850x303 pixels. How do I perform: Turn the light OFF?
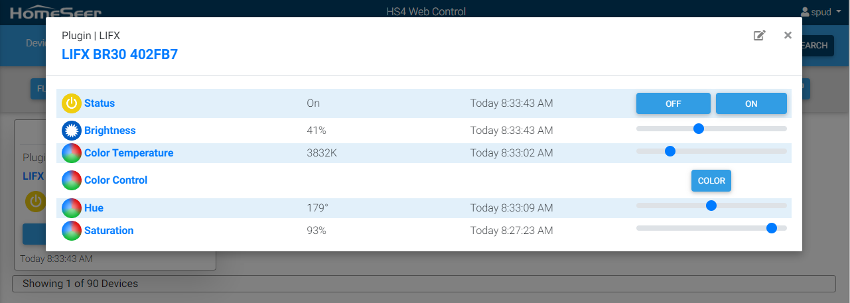click(673, 103)
